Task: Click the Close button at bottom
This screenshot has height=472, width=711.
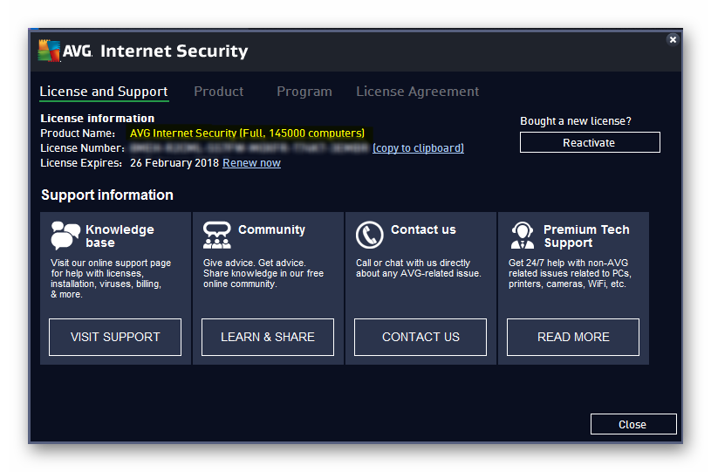Action: point(633,424)
